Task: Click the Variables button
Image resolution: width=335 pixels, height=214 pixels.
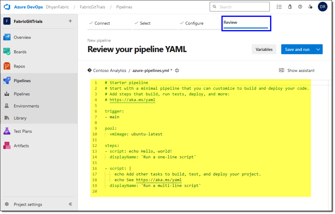Action: tap(264, 49)
